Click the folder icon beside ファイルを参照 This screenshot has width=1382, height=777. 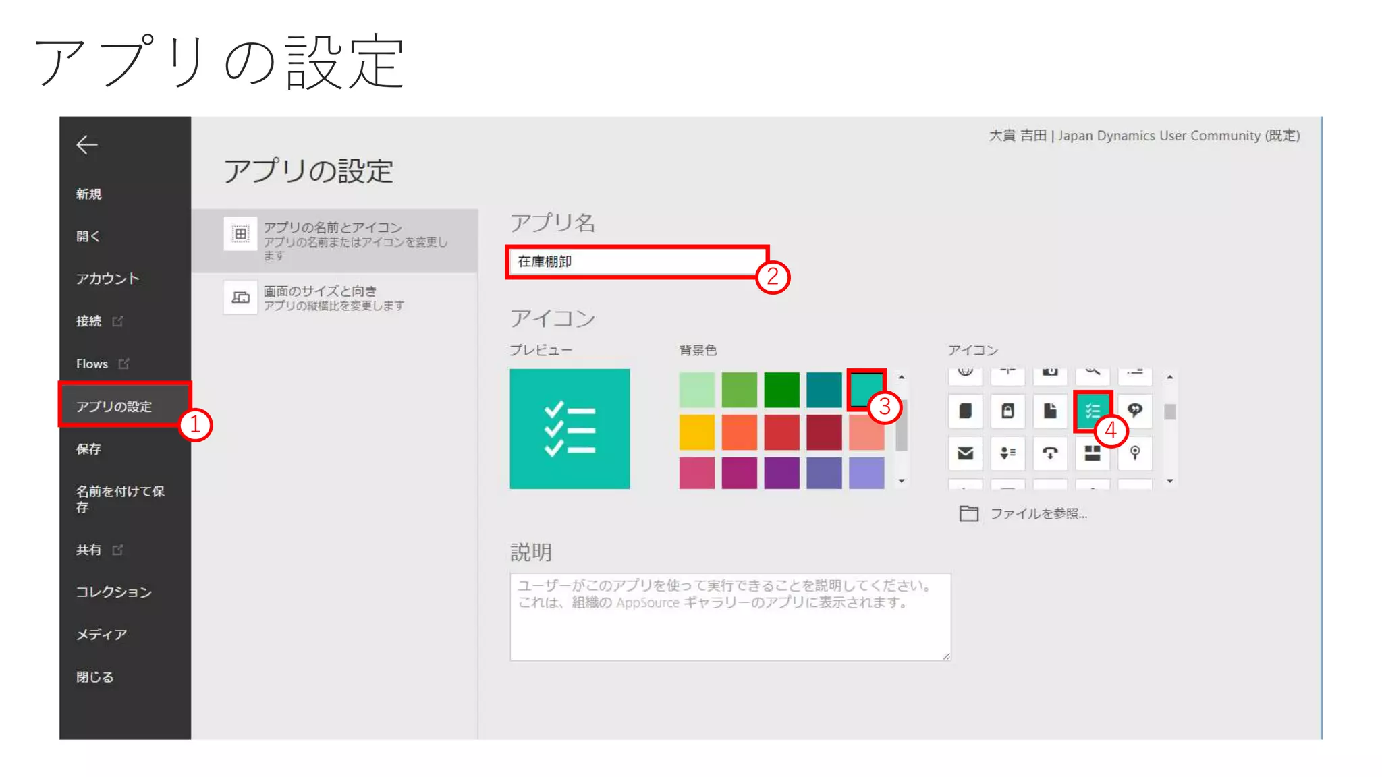(969, 514)
